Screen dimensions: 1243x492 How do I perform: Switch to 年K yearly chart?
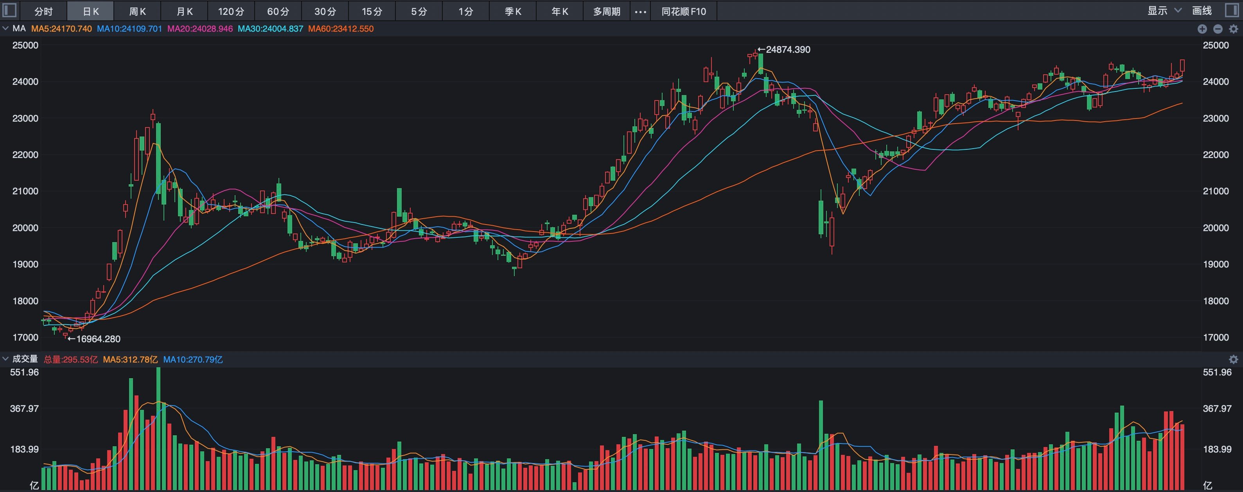(560, 11)
